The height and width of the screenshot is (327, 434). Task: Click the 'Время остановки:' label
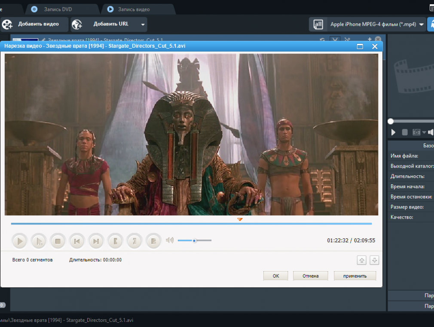tap(411, 197)
